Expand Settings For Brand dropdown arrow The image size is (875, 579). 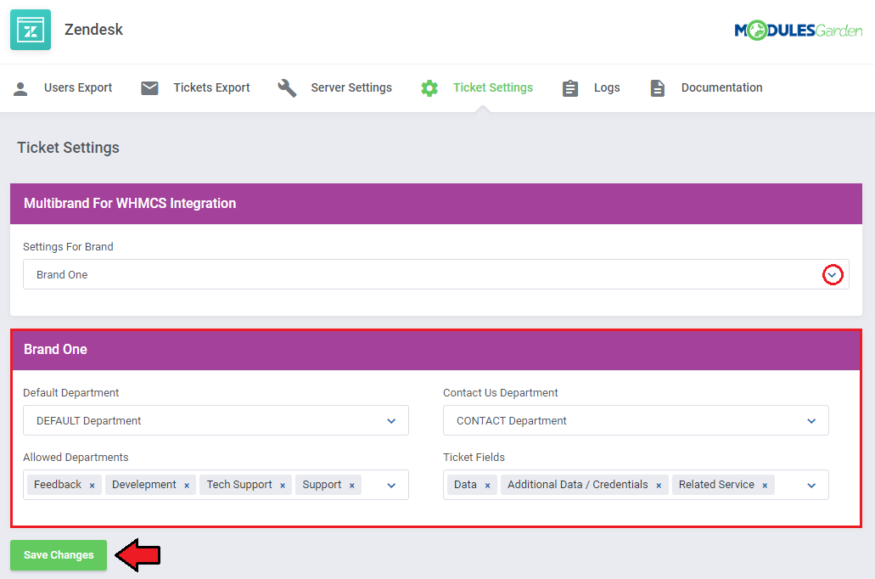(x=832, y=275)
